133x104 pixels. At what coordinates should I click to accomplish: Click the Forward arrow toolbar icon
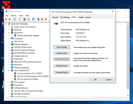tap(10, 19)
